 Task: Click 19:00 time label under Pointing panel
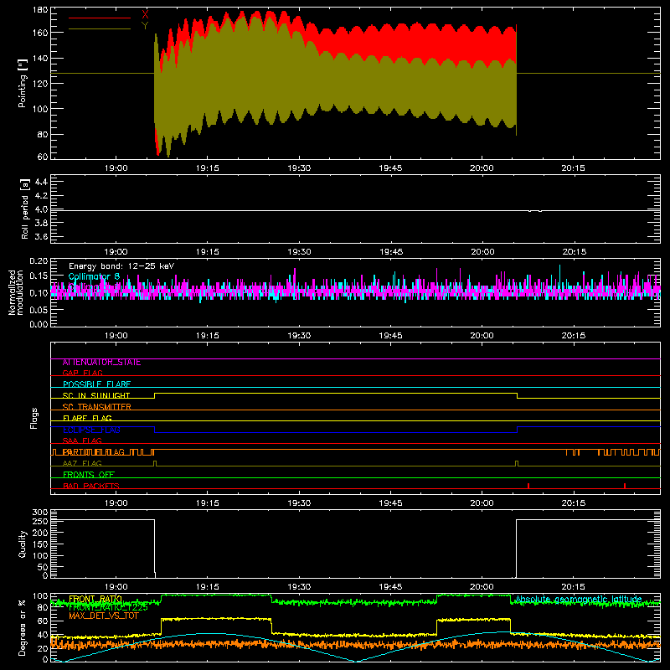tap(116, 168)
